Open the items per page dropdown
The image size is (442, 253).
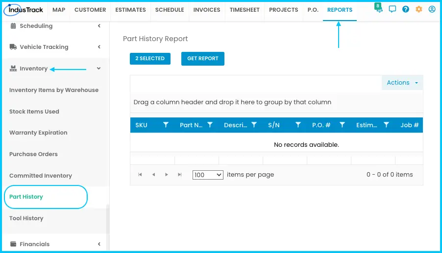(x=208, y=175)
